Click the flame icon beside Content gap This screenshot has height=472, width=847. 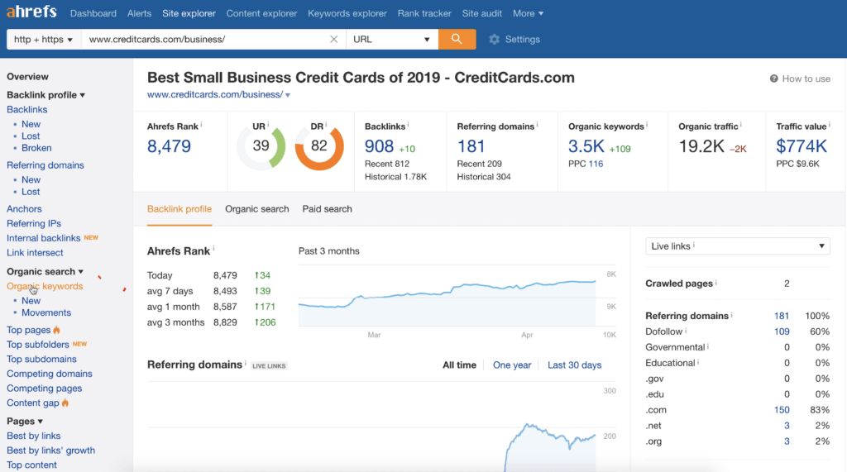pyautogui.click(x=65, y=403)
